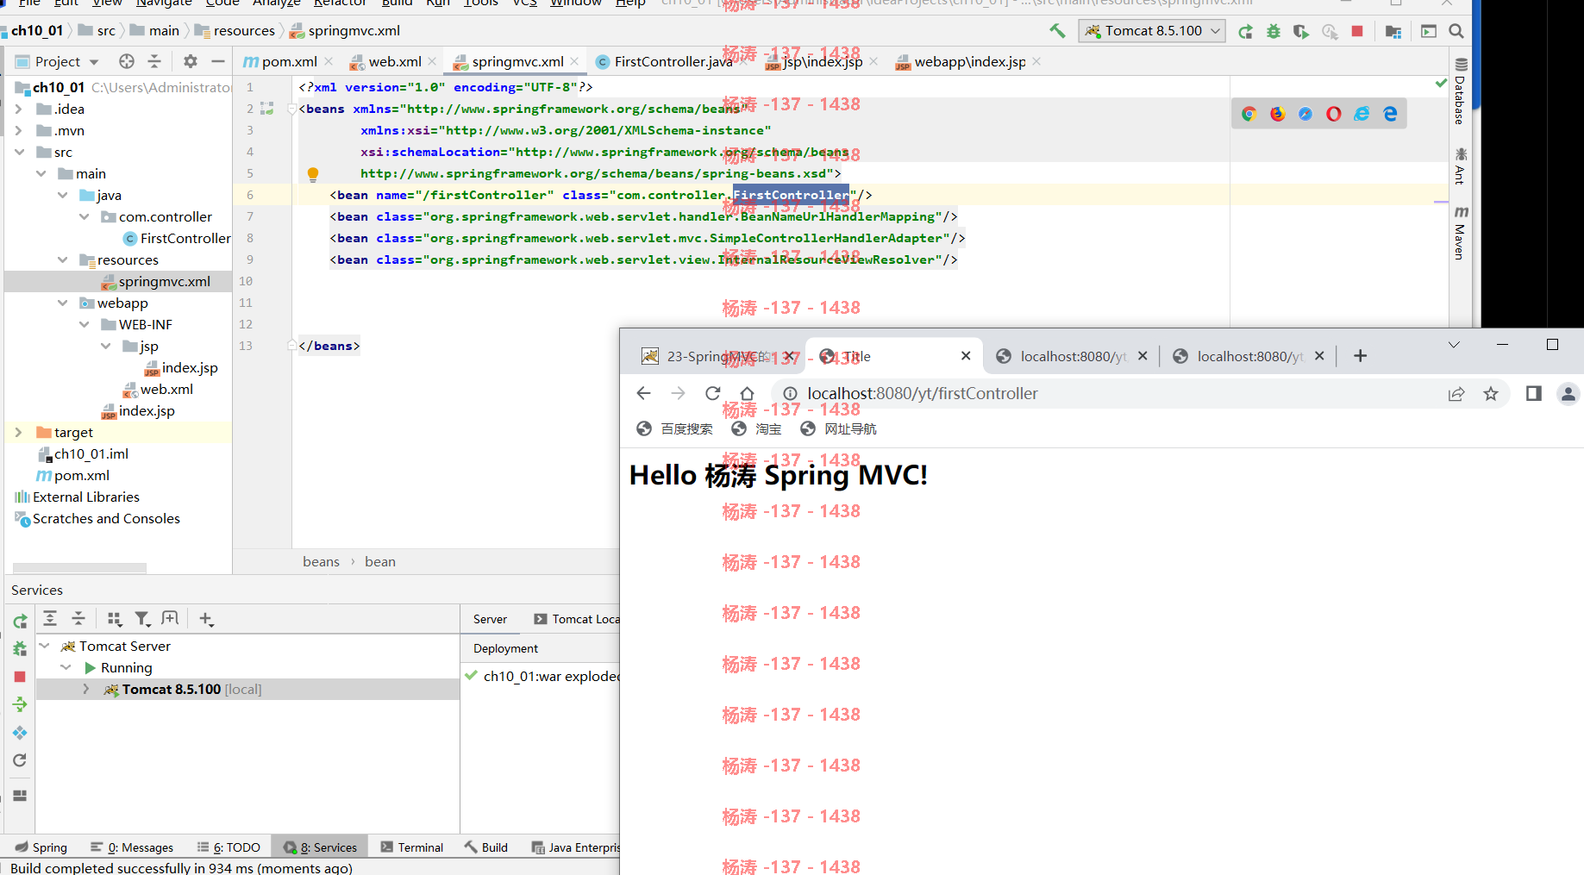Click the locate file target icon in Project panel

(127, 61)
